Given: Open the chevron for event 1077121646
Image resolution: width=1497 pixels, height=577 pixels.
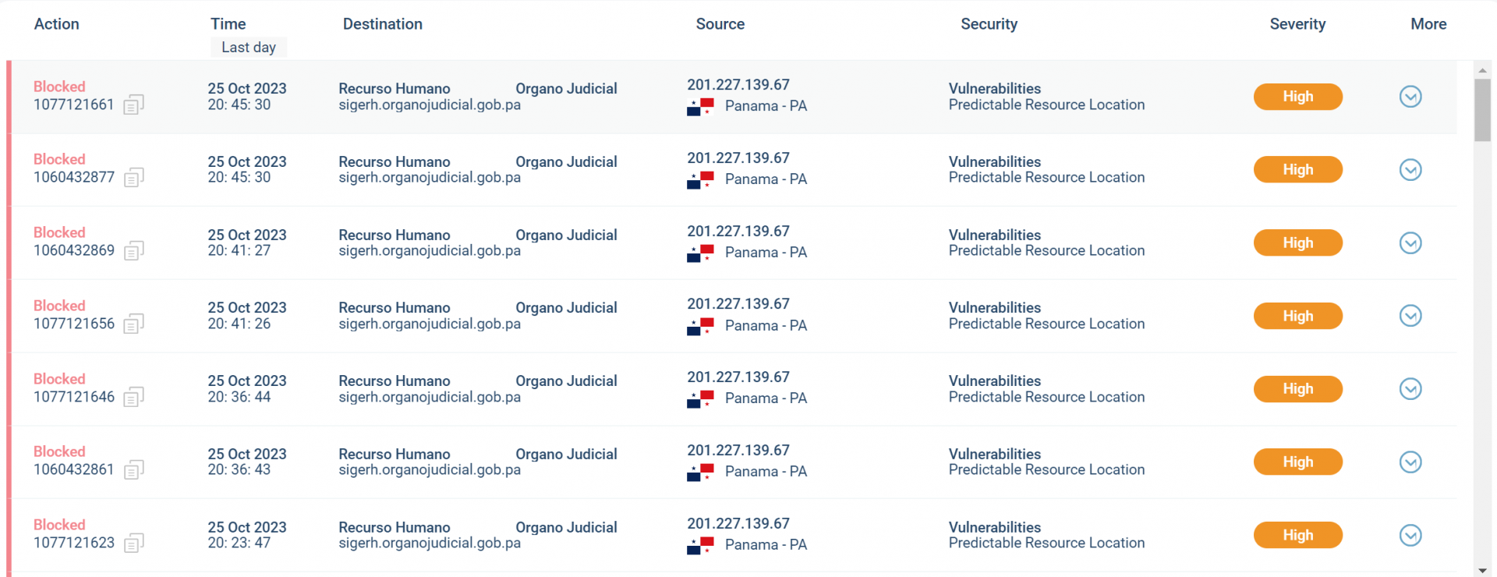Looking at the screenshot, I should tap(1410, 389).
